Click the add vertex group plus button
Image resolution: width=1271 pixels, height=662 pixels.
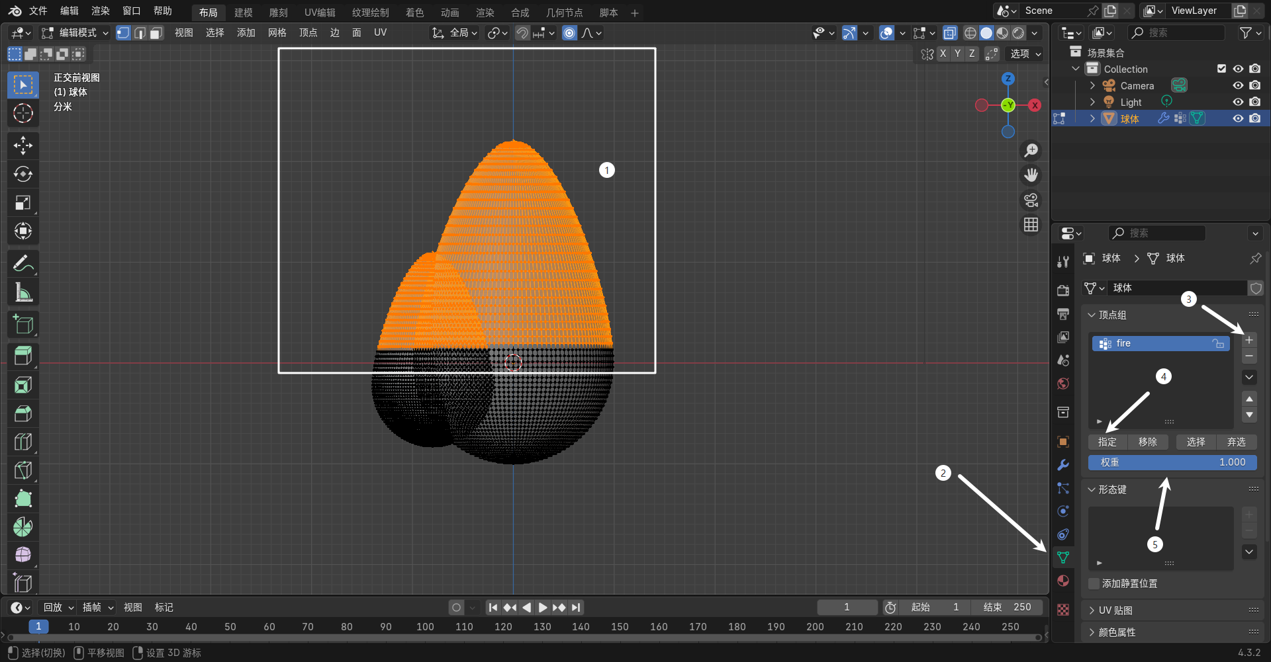[1249, 340]
